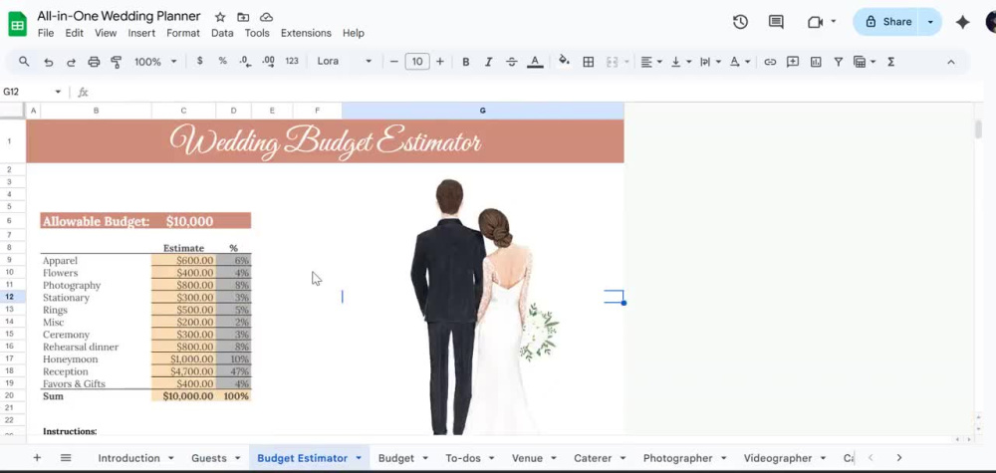The height and width of the screenshot is (473, 996).
Task: Switch to the Budget sheet tab
Action: (396, 458)
